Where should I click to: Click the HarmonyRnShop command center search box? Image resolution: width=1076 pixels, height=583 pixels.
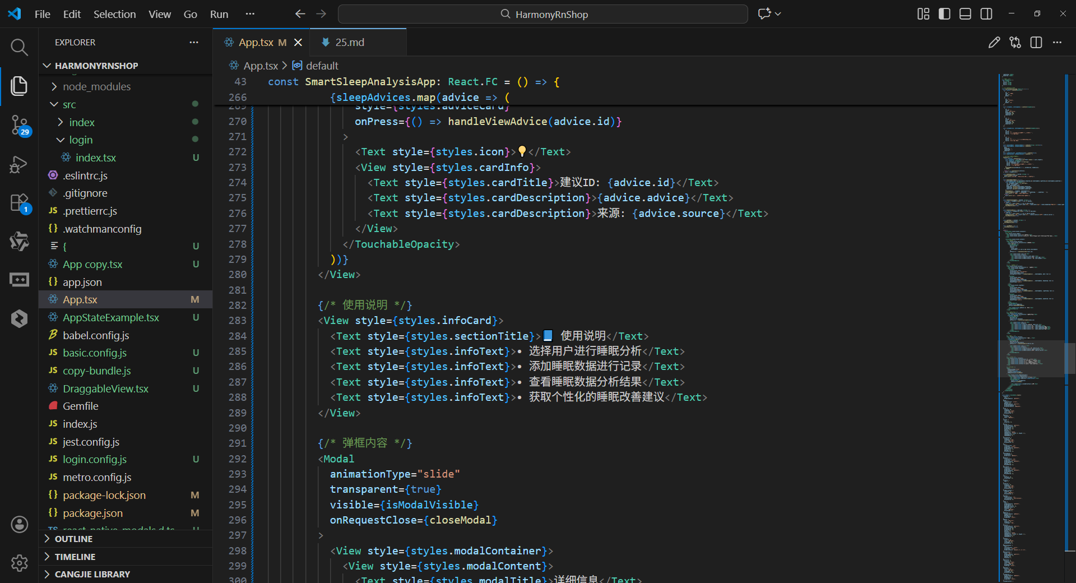[542, 14]
